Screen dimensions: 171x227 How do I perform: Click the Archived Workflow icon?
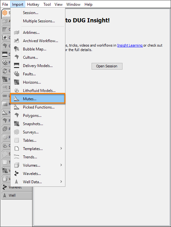pyautogui.click(x=17, y=41)
